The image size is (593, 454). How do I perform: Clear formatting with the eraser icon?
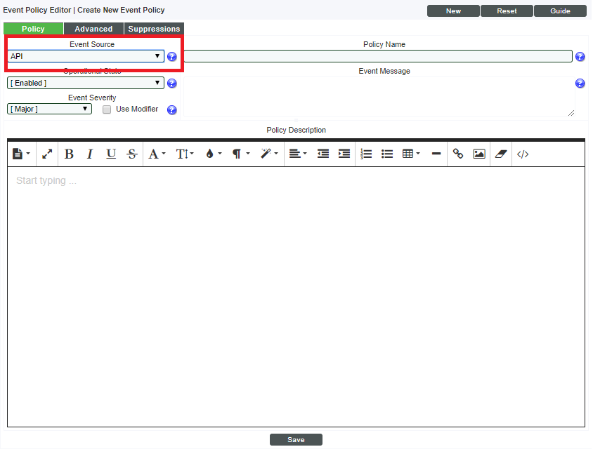(500, 154)
